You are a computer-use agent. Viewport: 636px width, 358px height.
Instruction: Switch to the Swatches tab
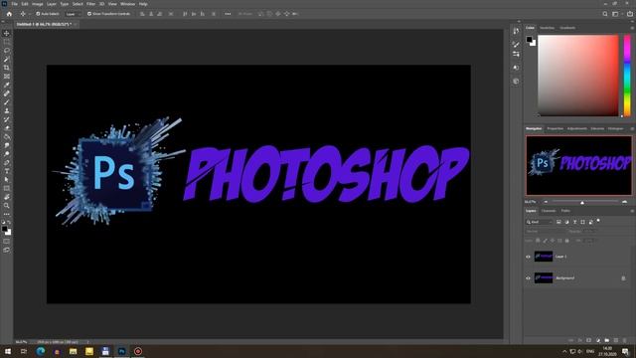pos(547,28)
